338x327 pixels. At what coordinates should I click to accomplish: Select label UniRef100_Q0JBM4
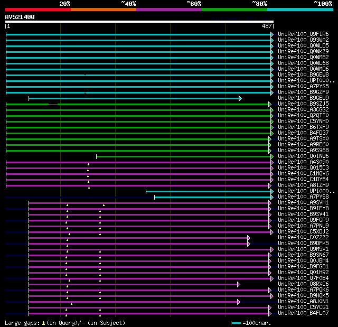tap(303, 261)
